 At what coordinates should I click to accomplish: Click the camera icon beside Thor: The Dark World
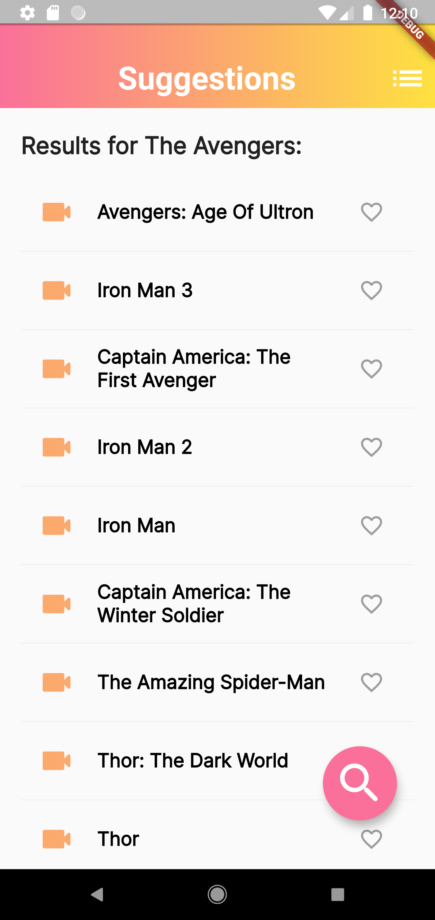56,760
